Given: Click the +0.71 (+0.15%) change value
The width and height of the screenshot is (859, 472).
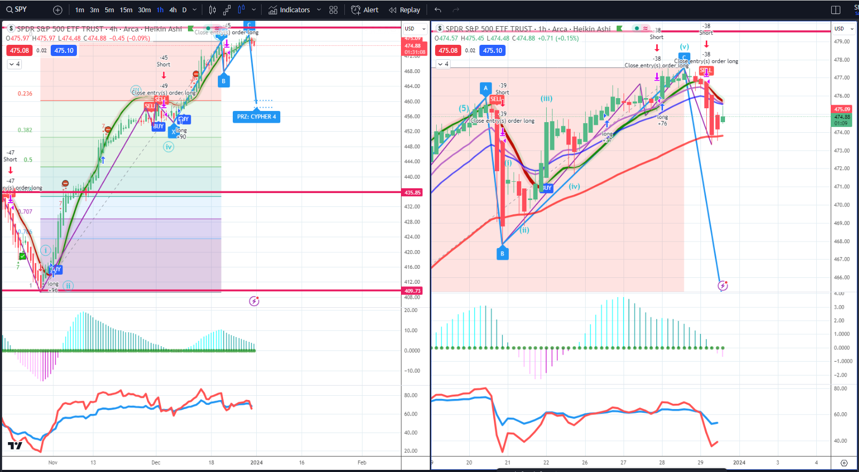Looking at the screenshot, I should 558,38.
